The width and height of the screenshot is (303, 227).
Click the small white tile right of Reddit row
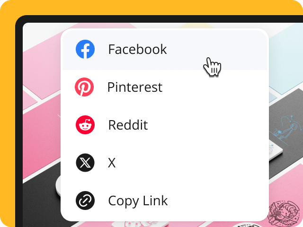(276, 150)
